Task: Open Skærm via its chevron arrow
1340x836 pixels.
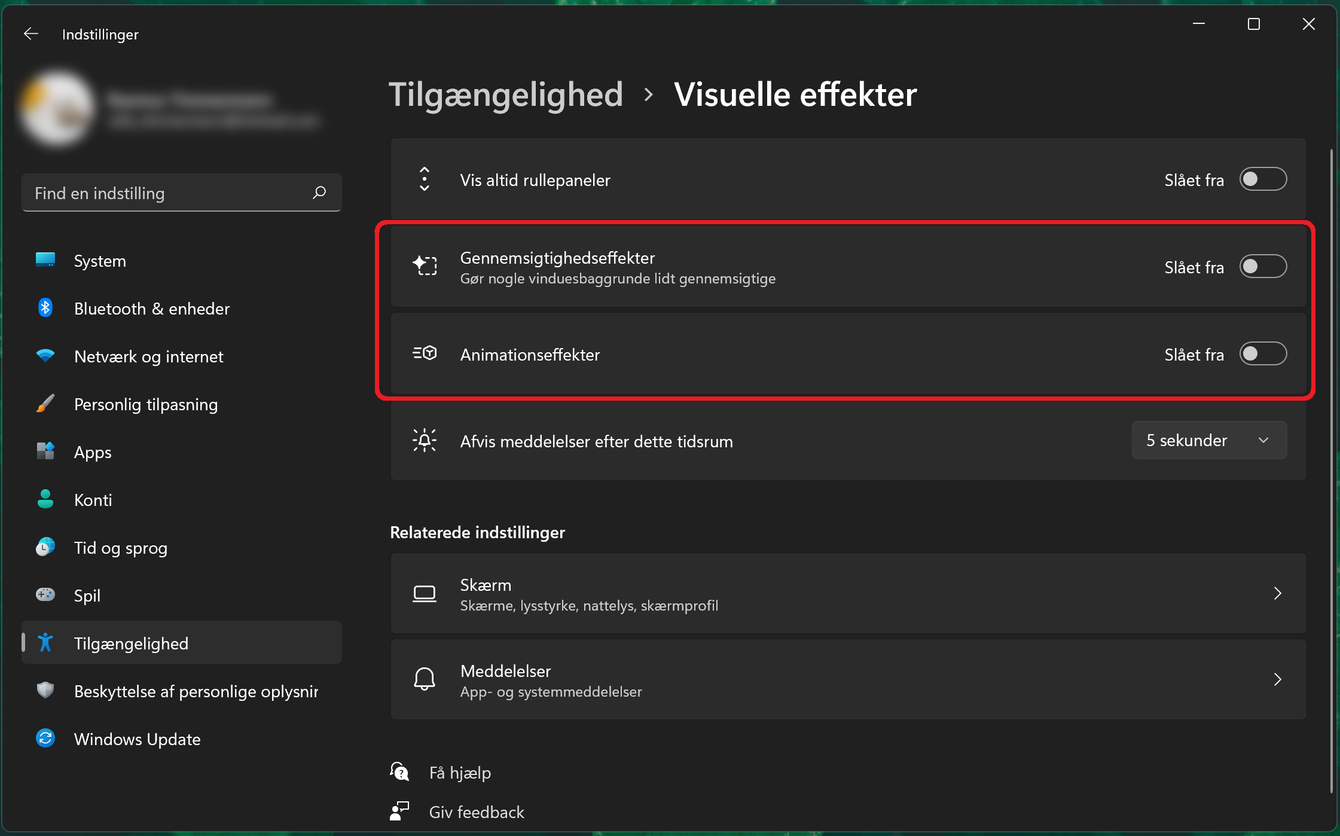Action: [x=1278, y=593]
